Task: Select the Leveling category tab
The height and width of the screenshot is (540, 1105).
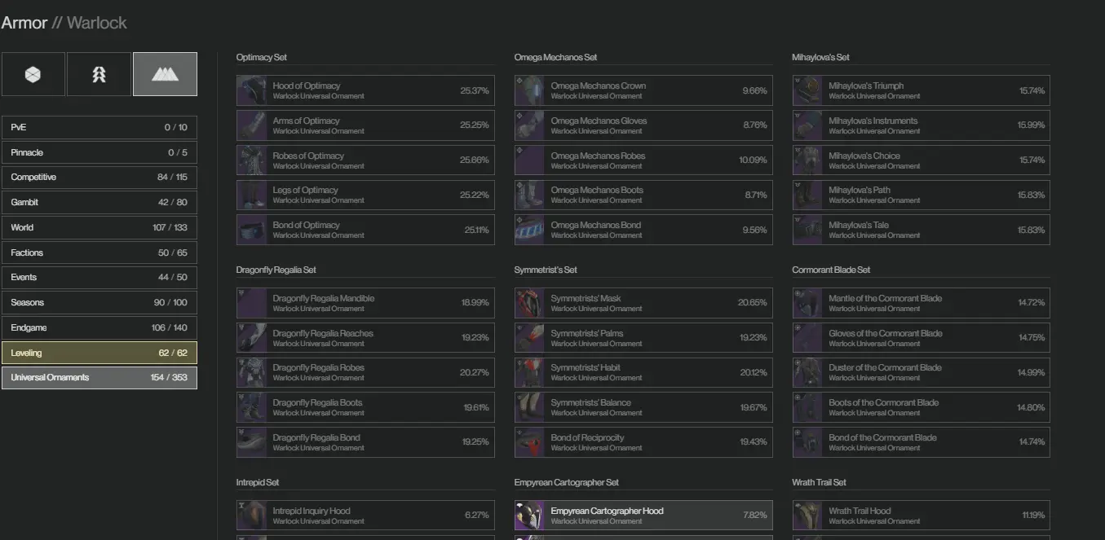Action: pos(99,353)
